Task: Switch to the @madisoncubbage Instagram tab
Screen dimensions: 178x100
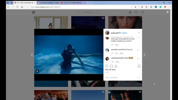Action: [x=48, y=3]
